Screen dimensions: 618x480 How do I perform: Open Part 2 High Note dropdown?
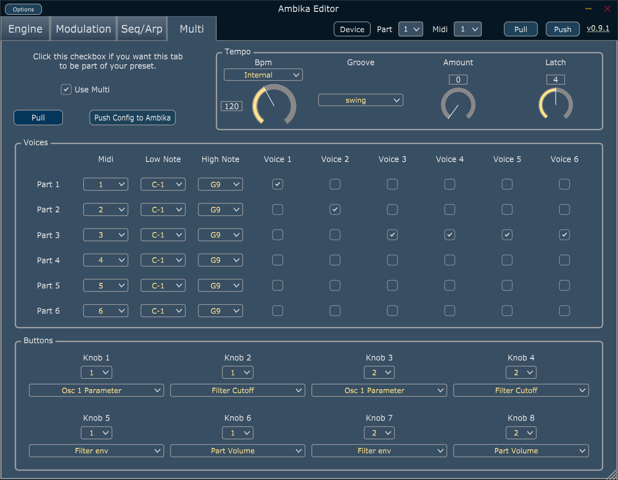coord(220,209)
